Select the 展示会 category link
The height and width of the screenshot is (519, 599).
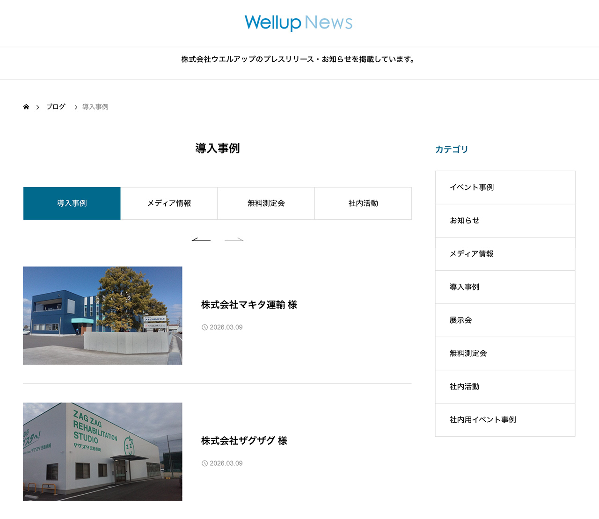(x=461, y=320)
